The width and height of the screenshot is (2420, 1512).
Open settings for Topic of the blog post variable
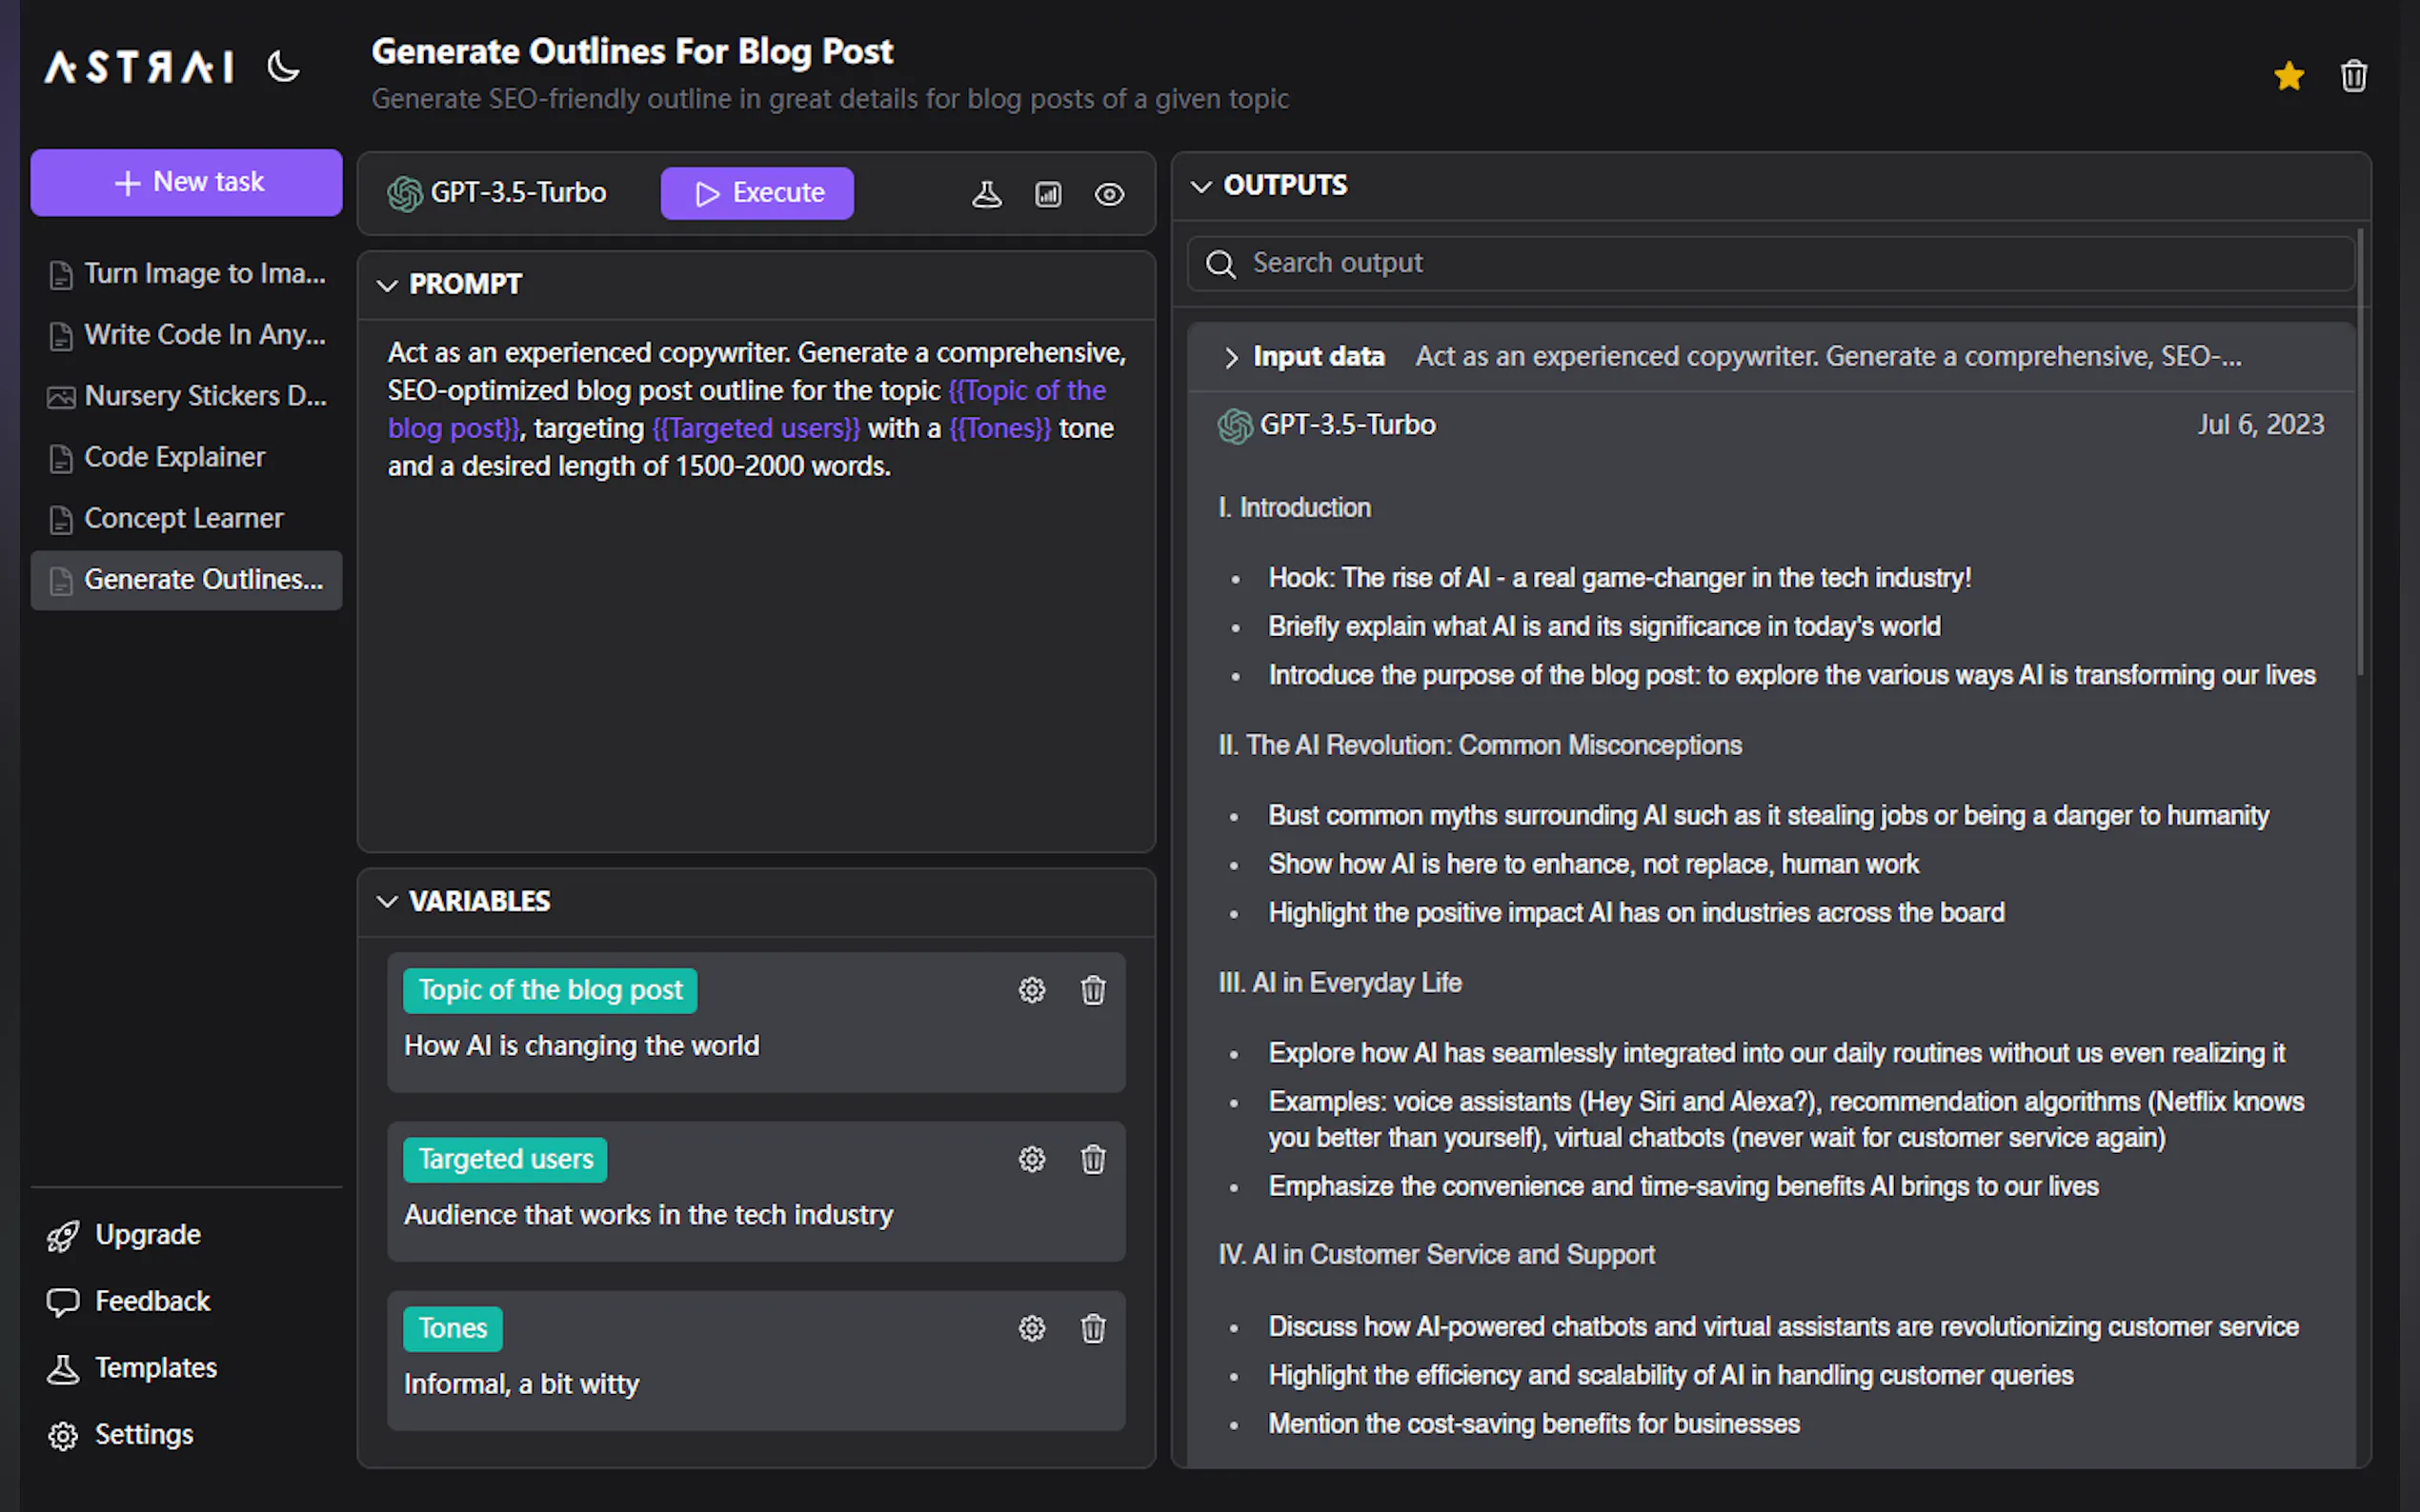pyautogui.click(x=1032, y=990)
